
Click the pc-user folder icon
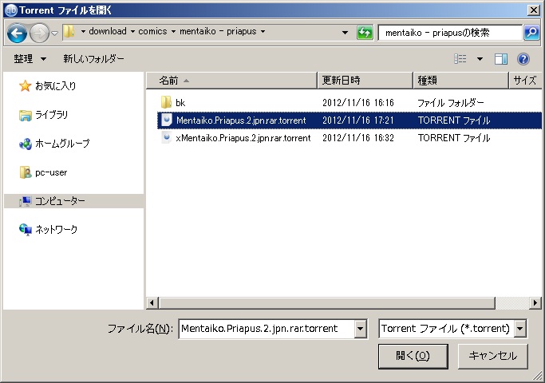click(x=25, y=172)
